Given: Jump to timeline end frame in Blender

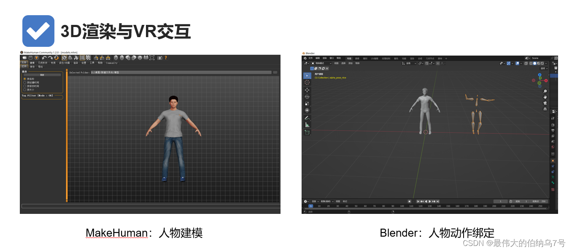Looking at the screenshot, I should point(438,201).
